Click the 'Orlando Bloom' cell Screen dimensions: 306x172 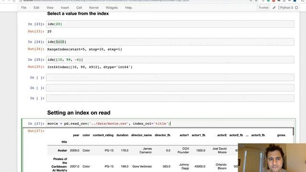coord(221,166)
